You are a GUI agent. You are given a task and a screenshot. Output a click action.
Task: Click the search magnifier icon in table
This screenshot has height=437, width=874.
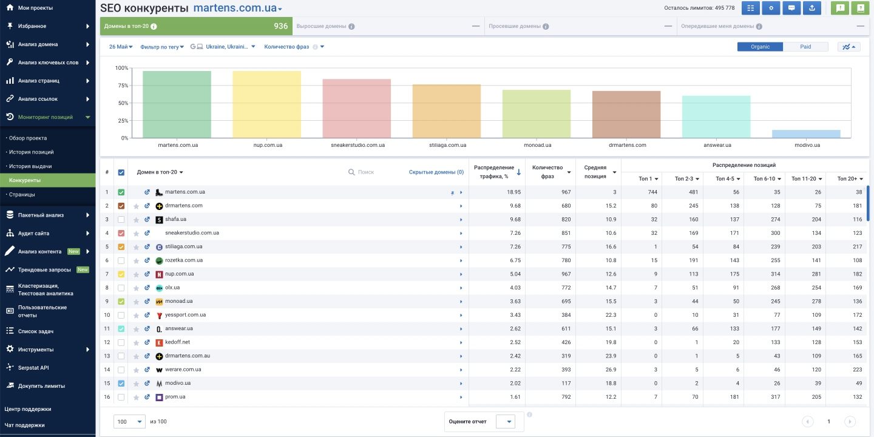click(x=351, y=172)
